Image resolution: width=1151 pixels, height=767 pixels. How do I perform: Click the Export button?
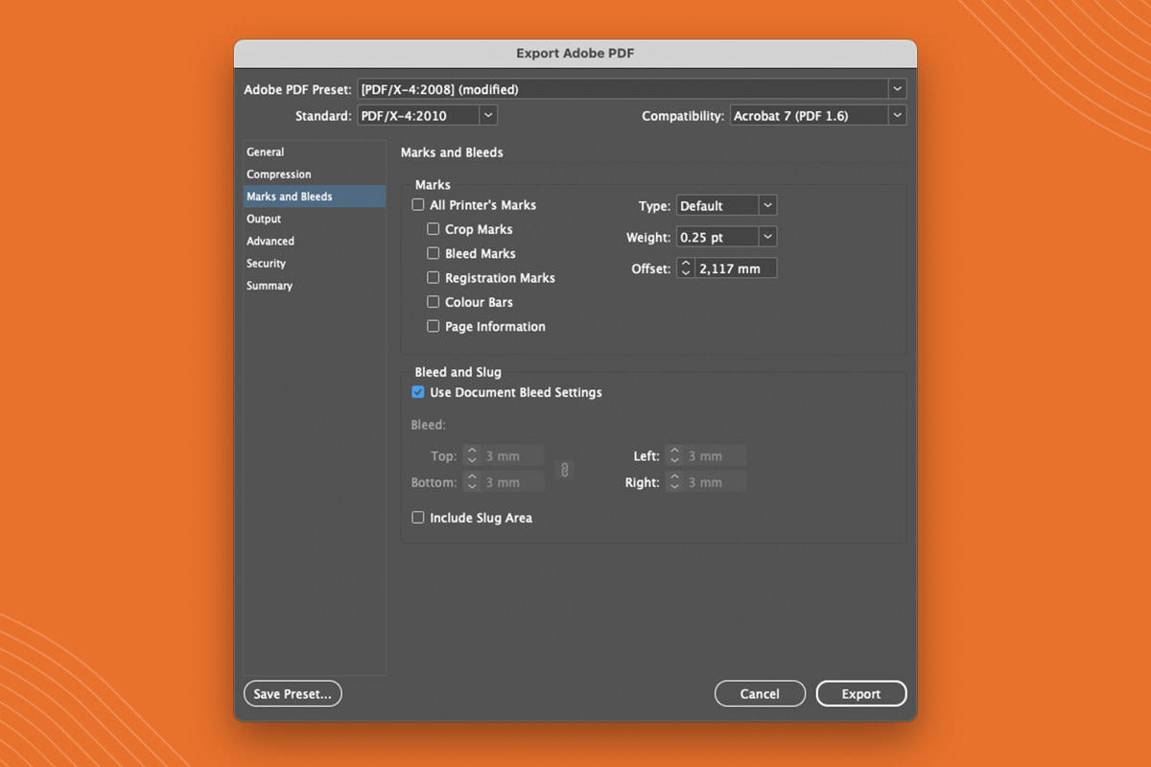(861, 693)
